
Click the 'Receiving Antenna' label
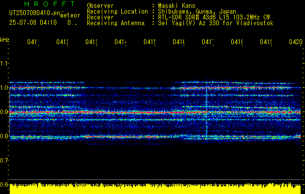[x=116, y=23]
